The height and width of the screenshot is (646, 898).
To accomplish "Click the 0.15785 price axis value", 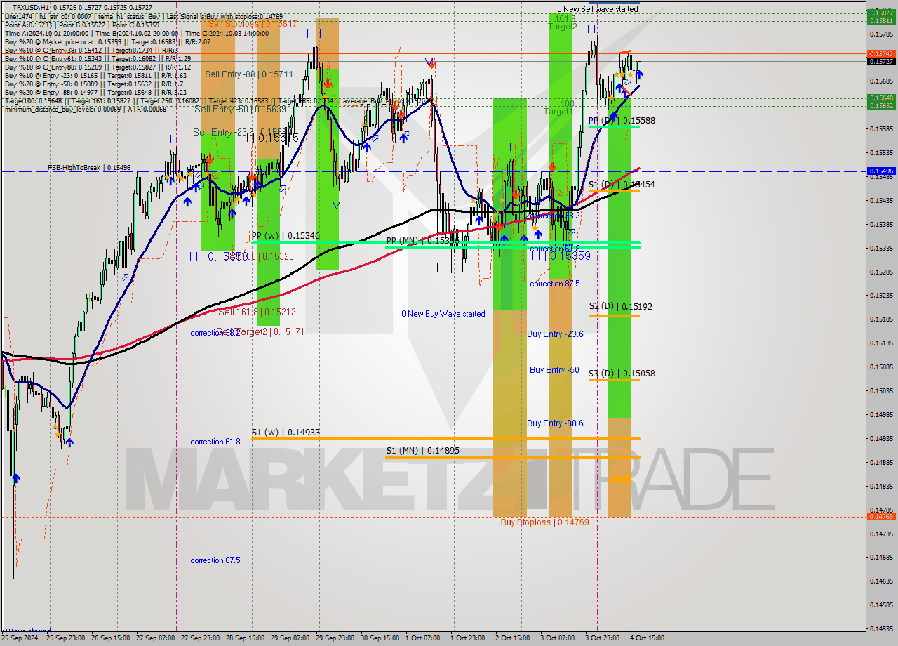I will click(881, 34).
